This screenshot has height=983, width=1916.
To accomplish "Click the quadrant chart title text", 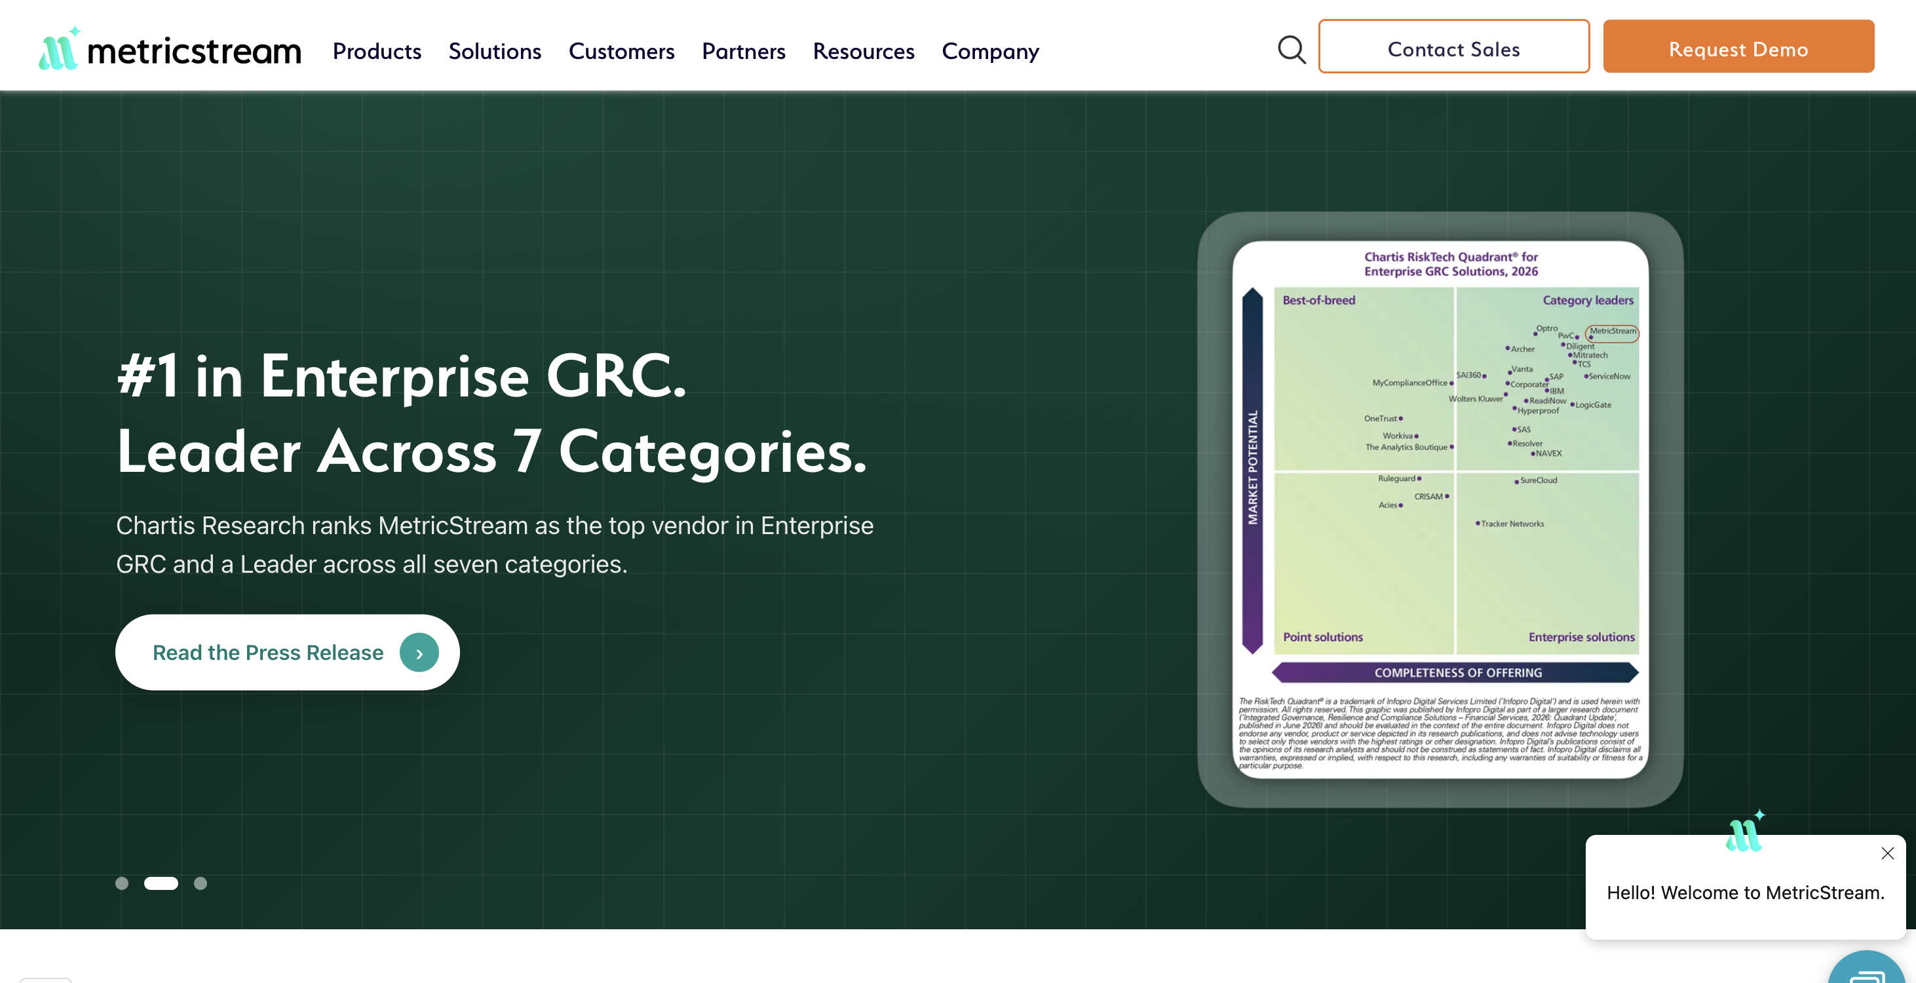I will tap(1450, 264).
